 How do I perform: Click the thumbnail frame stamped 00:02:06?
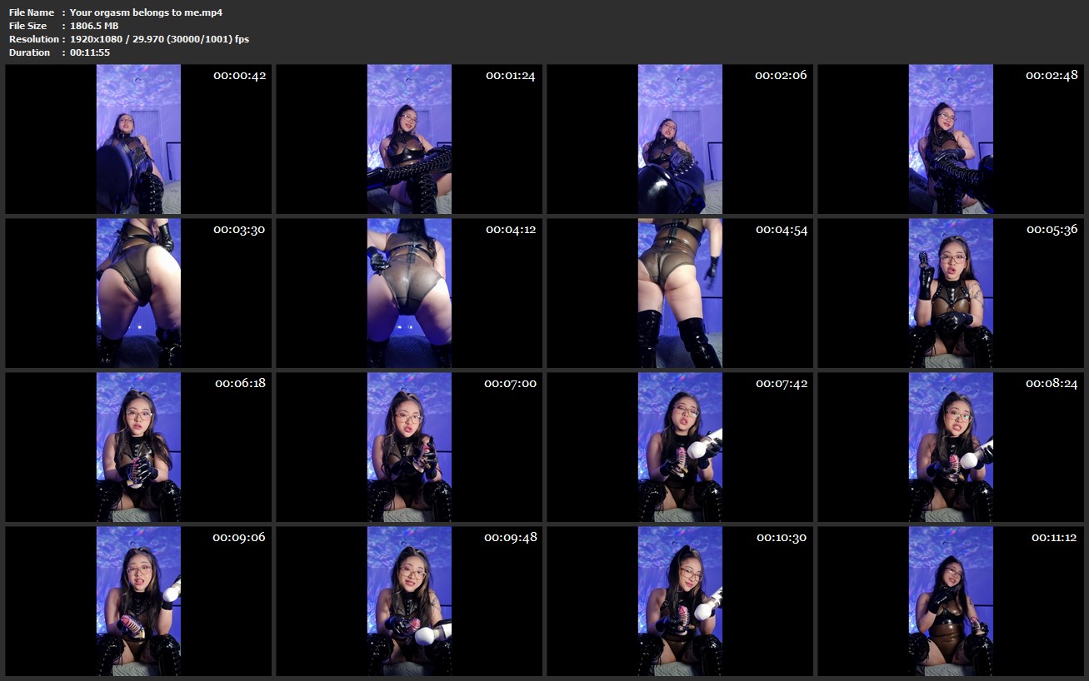(680, 139)
